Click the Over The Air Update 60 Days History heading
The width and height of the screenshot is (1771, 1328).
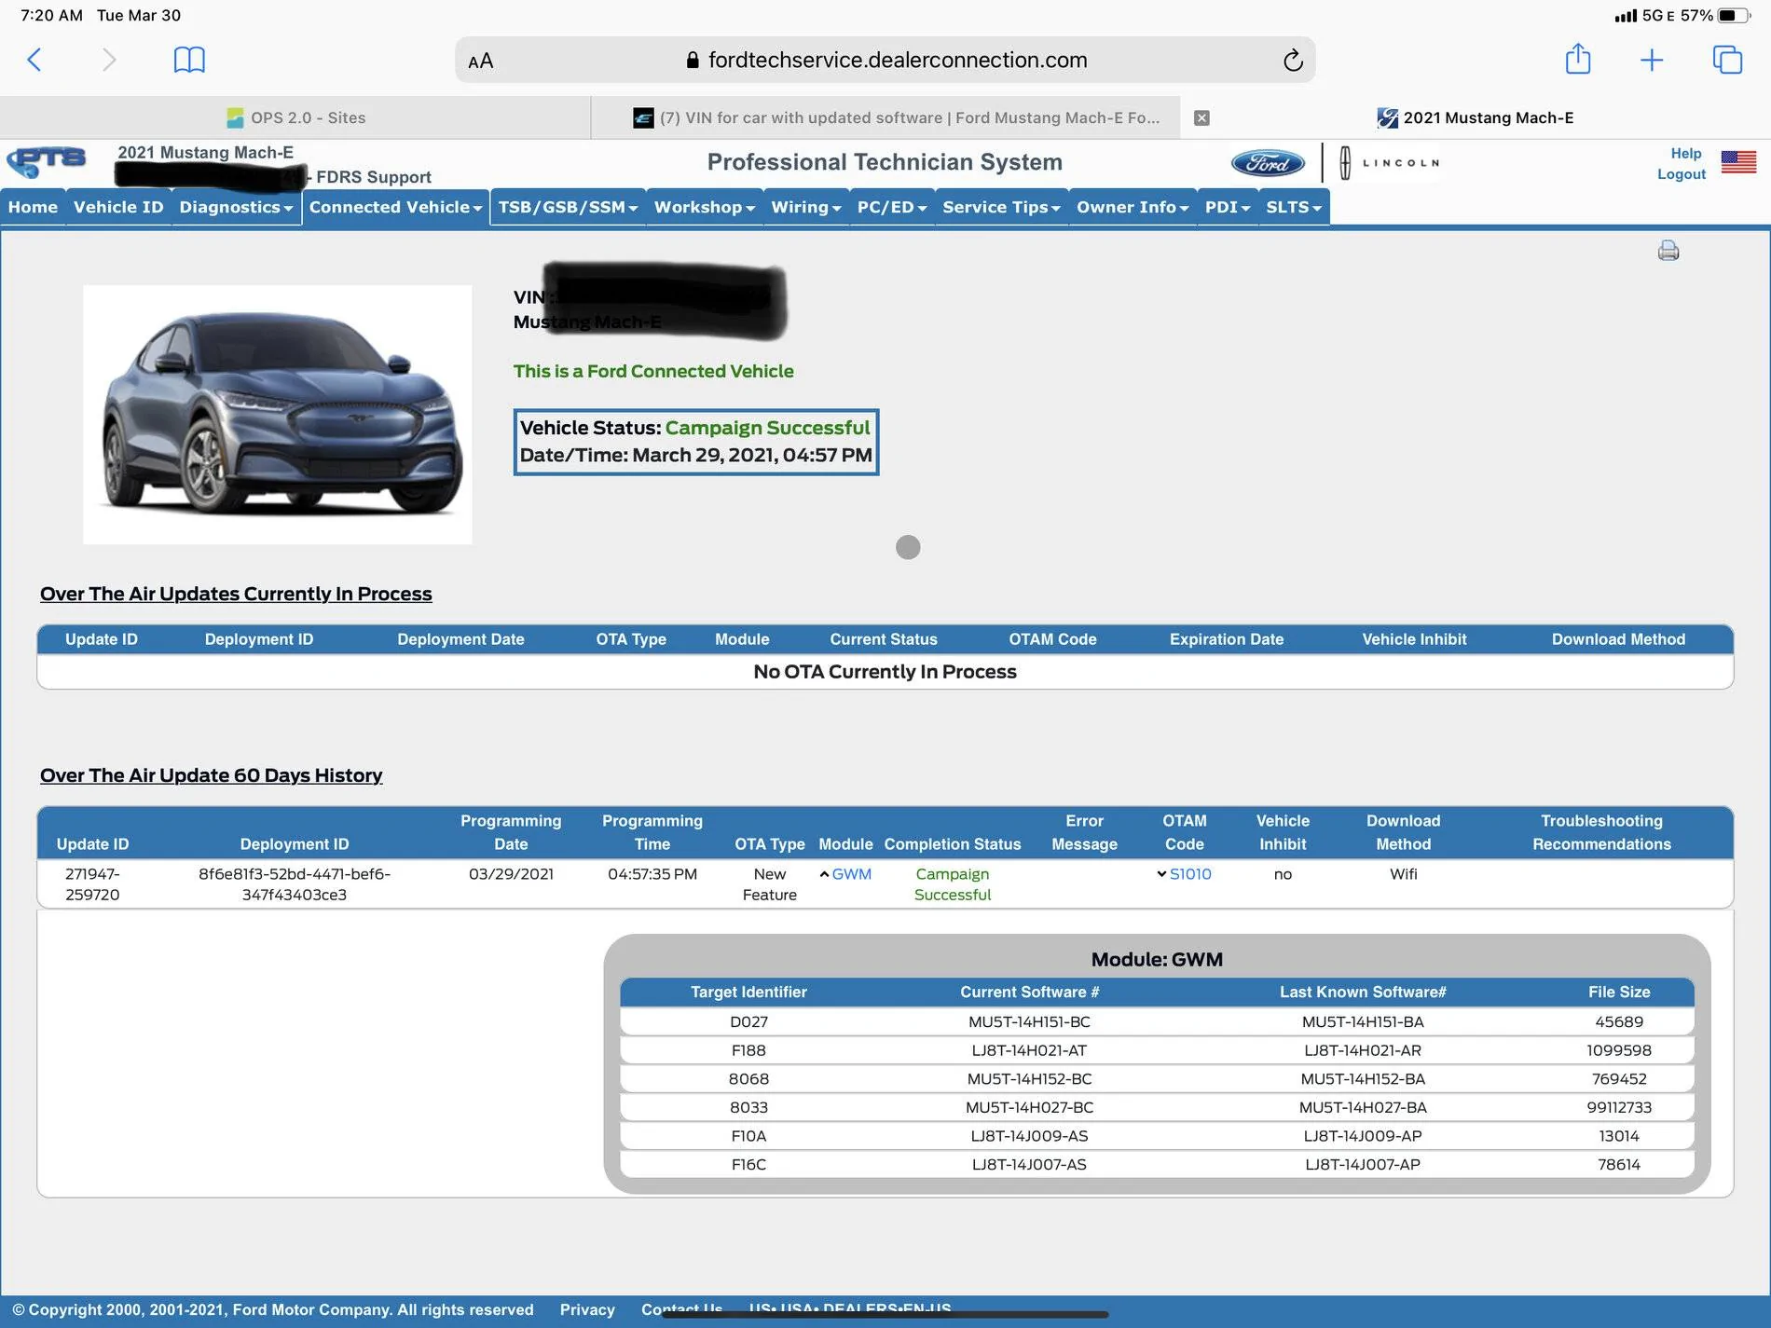tap(212, 775)
